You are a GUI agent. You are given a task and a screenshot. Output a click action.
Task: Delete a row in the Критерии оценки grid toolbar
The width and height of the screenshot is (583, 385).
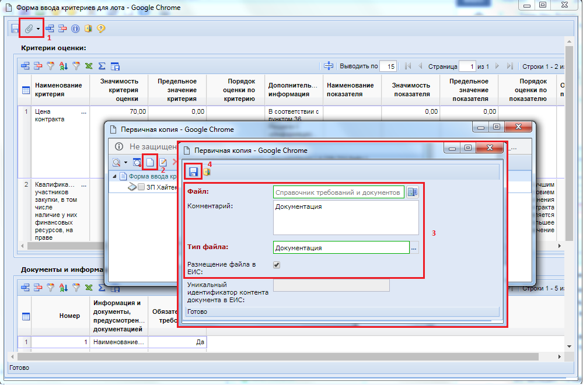[38, 66]
